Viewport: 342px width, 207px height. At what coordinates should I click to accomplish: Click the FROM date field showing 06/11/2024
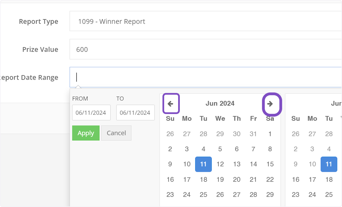coord(91,113)
